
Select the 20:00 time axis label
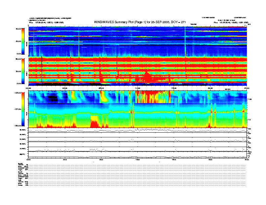[x=210, y=88]
